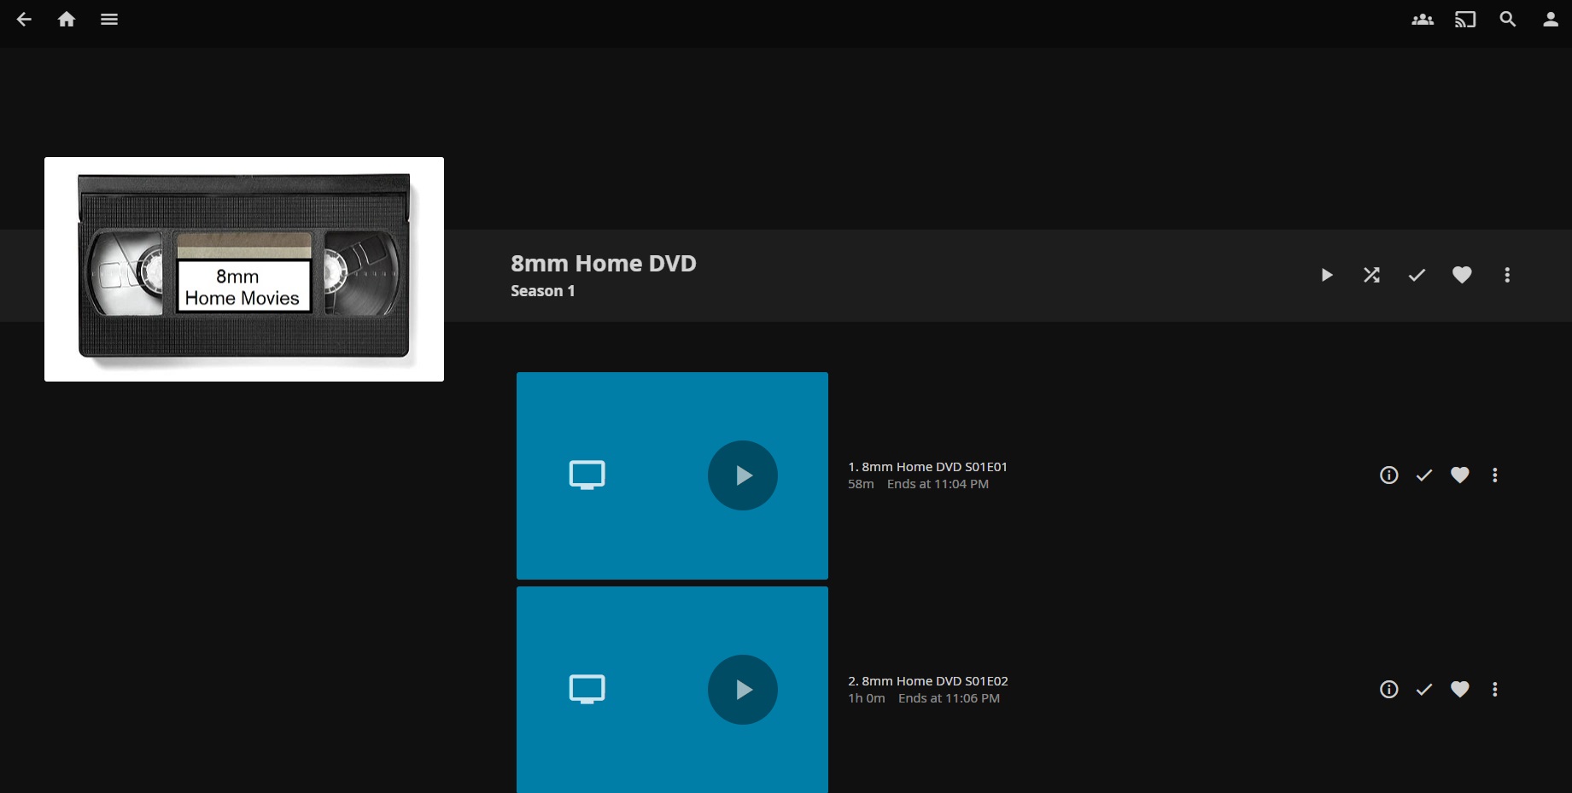Shuffle the Season 1 episodes

(x=1371, y=275)
